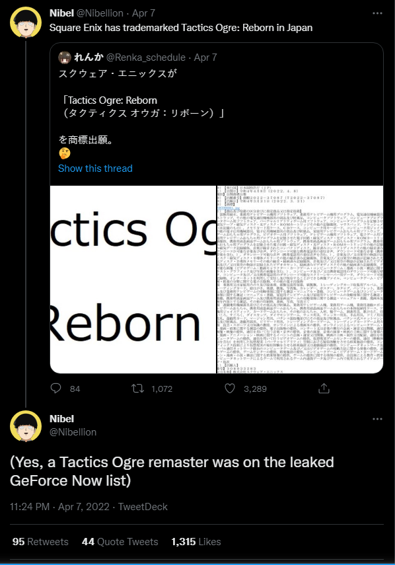Screen dimensions: 395x565
Task: Open the reply icon on Nibel's tweet
Action: click(56, 389)
